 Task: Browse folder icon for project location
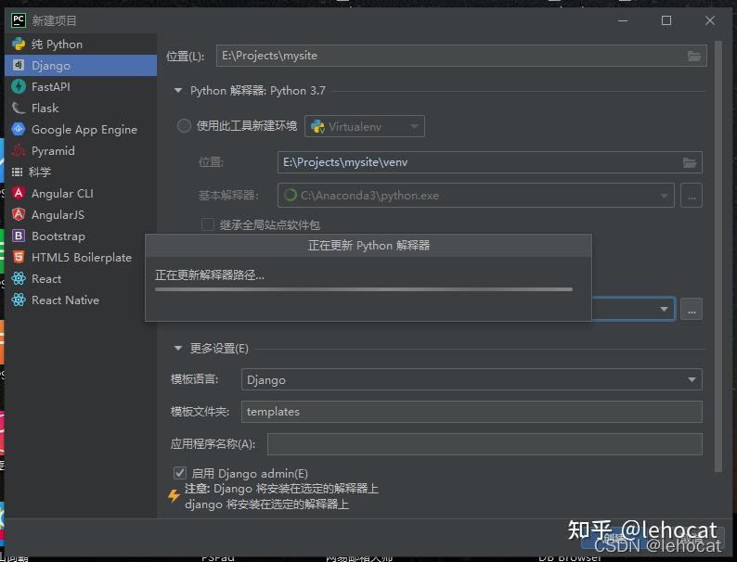[694, 56]
